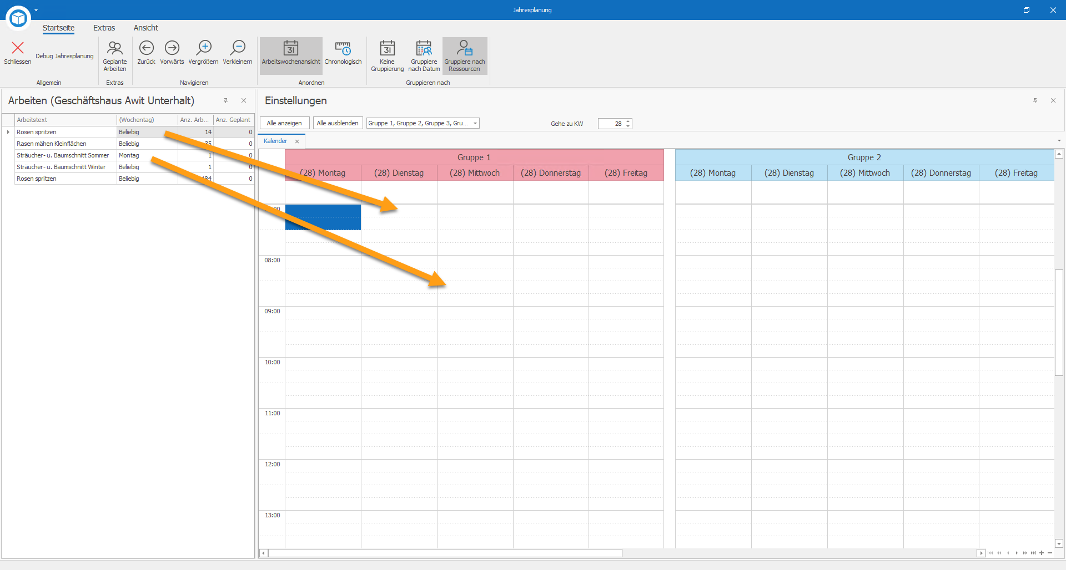1066x570 pixels.
Task: Select Sträucher- u. Baumschnitt Sommer row
Action: (x=134, y=155)
